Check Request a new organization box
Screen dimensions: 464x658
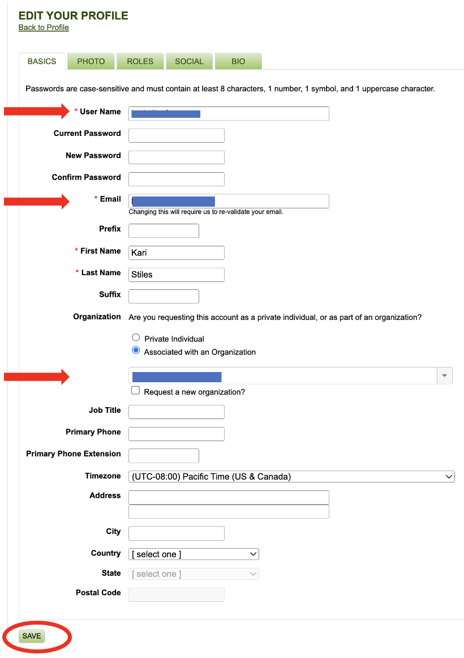136,391
